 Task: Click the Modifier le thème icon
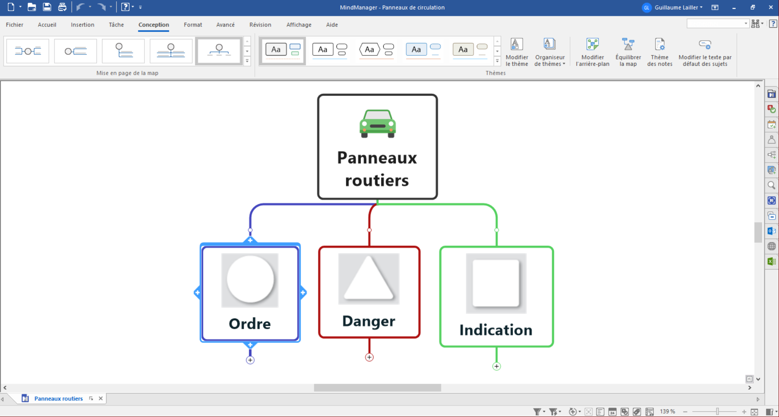517,45
